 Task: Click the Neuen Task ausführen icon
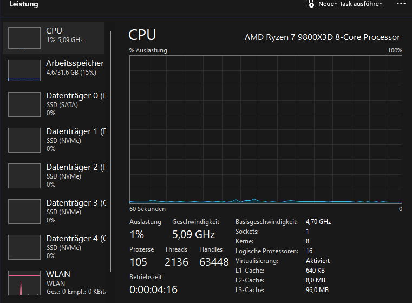(x=310, y=4)
